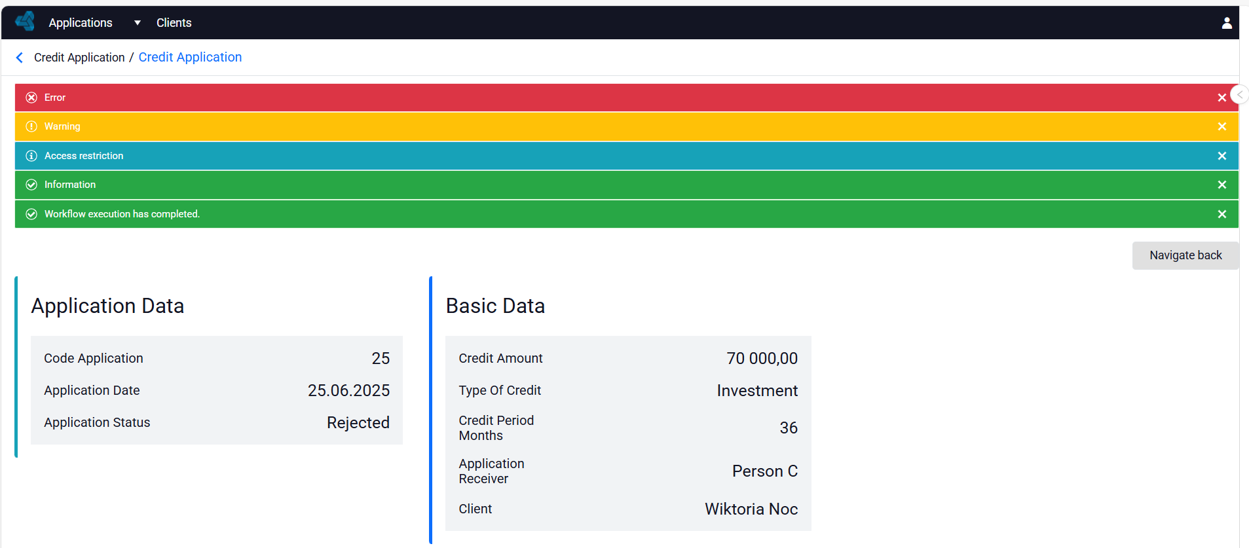Click the 'Workflow execution has completed.' message
1249x548 pixels.
(x=122, y=214)
